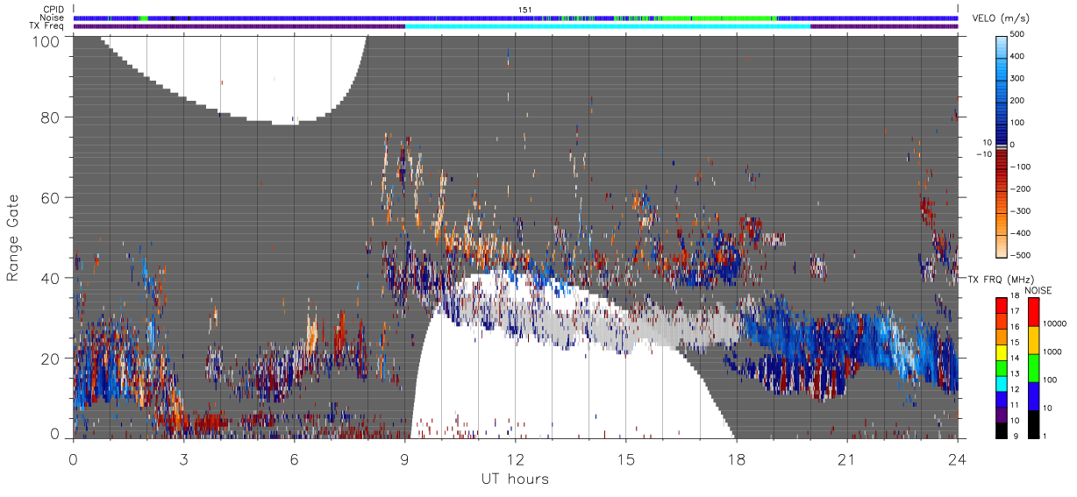This screenshot has width=1077, height=497.
Task: Click the 'CPID' row label
Action: coord(54,10)
